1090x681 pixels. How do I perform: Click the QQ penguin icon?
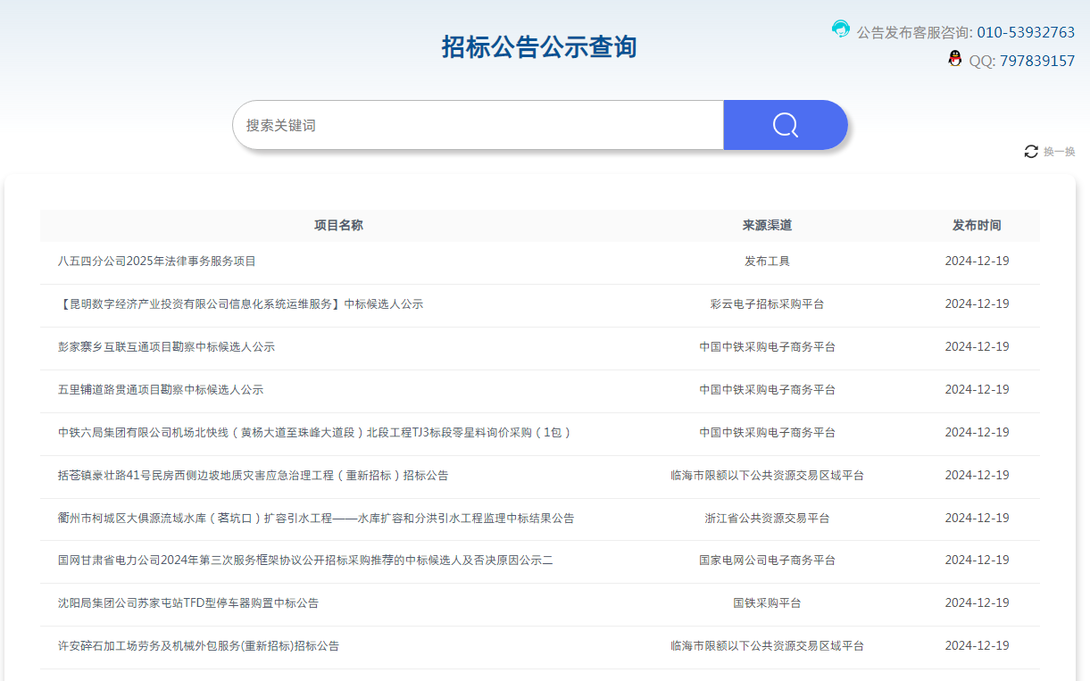click(955, 59)
